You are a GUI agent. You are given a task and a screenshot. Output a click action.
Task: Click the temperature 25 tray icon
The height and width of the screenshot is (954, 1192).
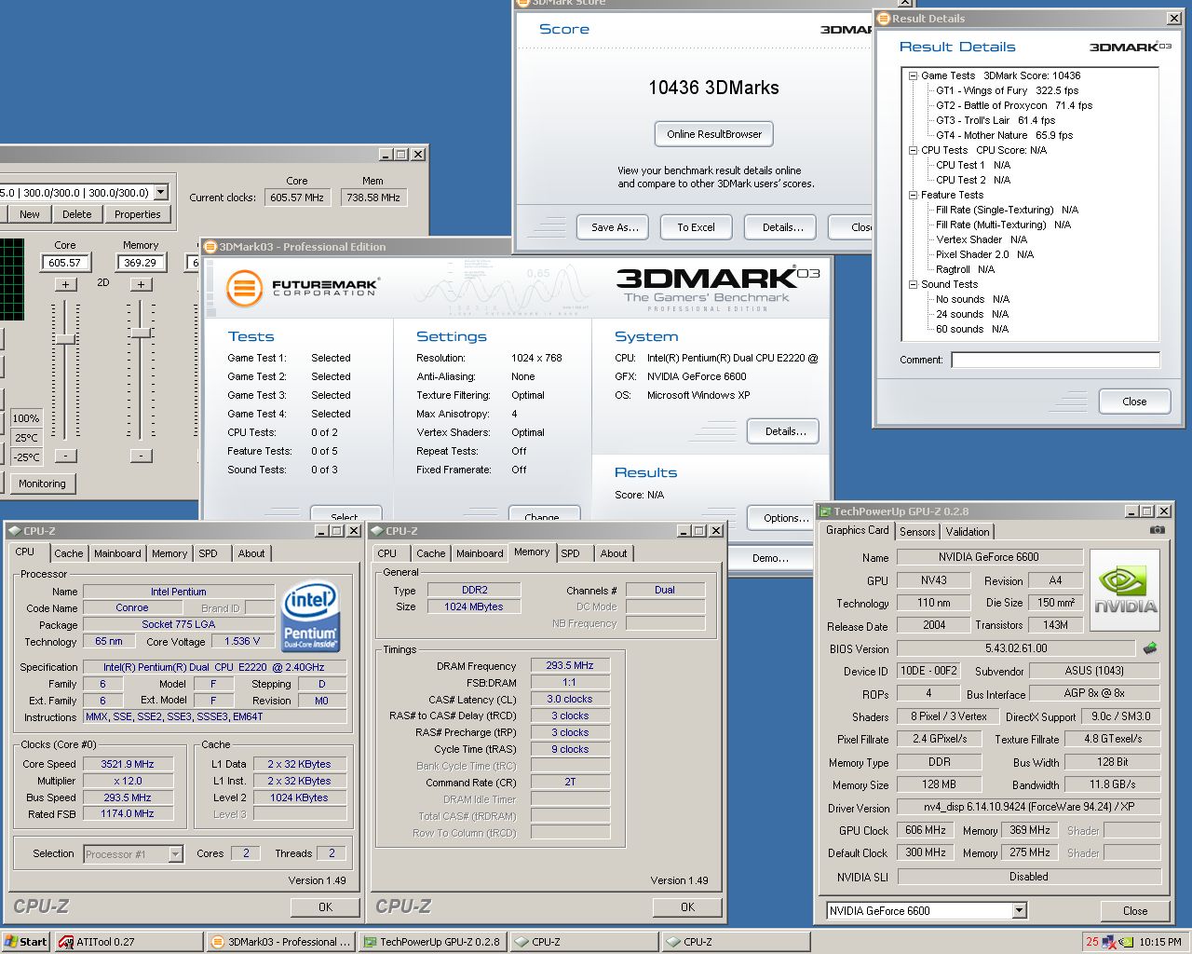(x=1092, y=942)
